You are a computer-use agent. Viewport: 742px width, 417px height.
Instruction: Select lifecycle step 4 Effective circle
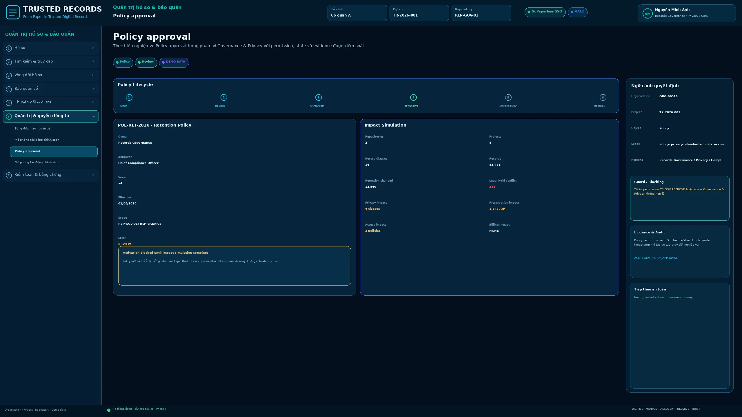pos(413,98)
